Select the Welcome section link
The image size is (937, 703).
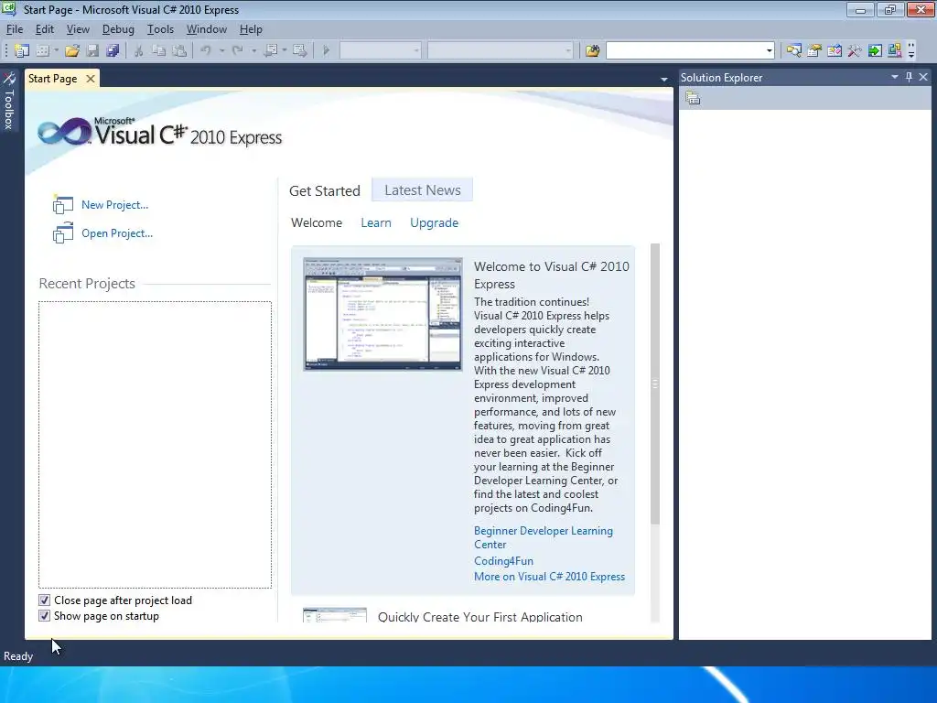[x=316, y=223]
